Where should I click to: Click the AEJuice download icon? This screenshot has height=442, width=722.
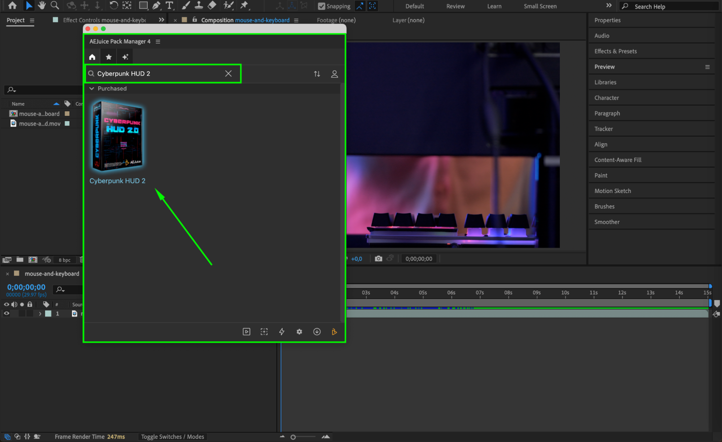pyautogui.click(x=317, y=332)
